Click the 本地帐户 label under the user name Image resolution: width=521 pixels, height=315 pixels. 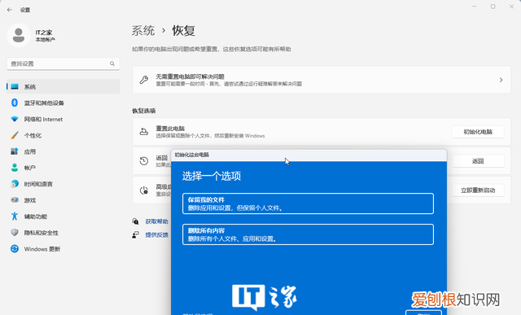coord(46,40)
